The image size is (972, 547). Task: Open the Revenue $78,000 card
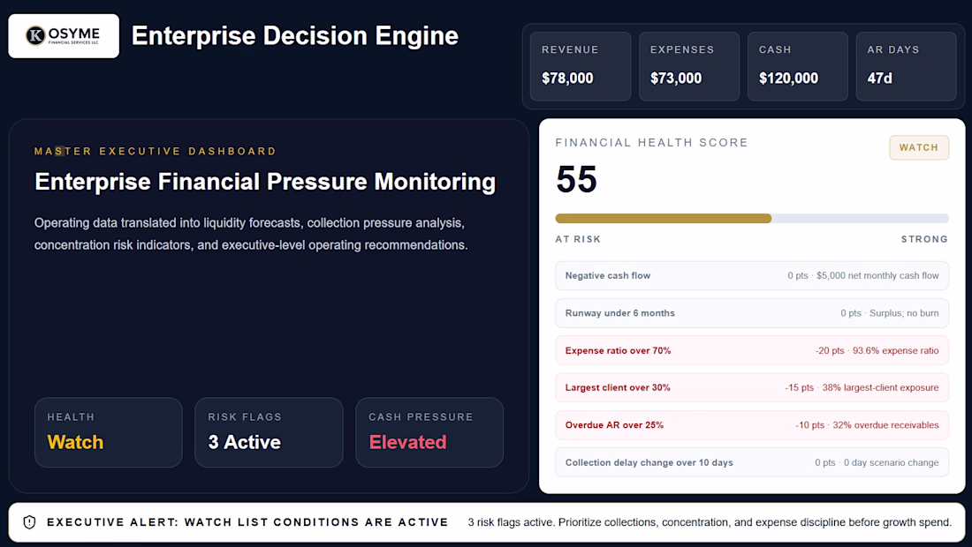coord(581,66)
